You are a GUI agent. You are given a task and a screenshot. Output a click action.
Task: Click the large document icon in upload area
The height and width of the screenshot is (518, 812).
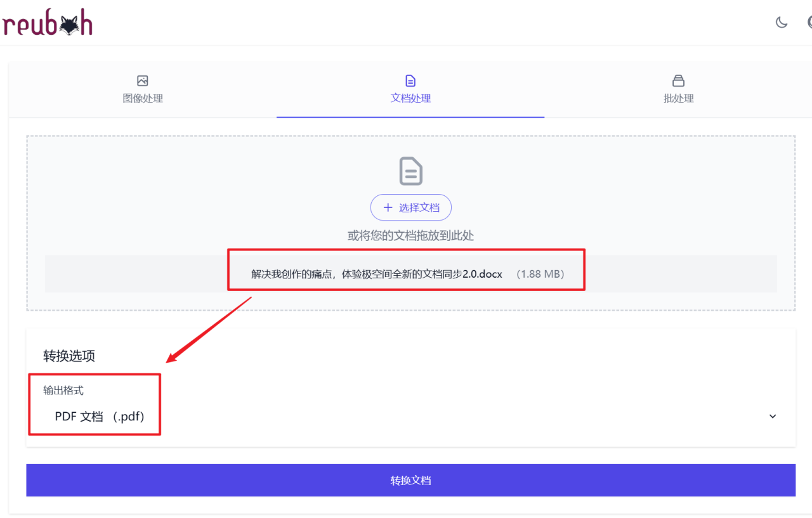(410, 171)
